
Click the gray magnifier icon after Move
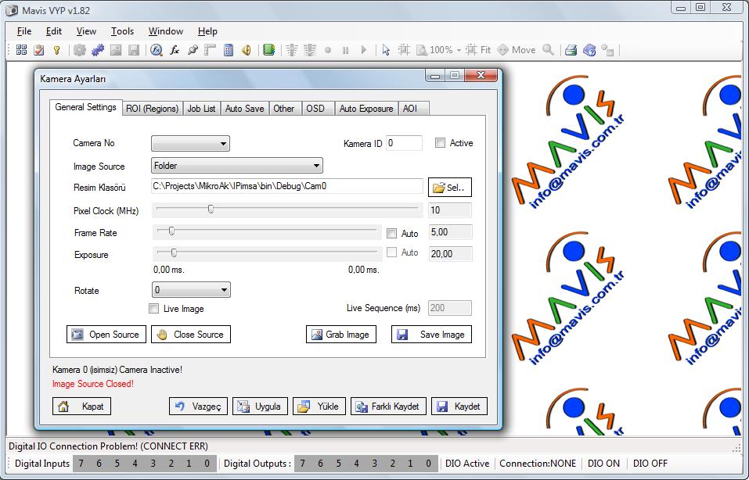coord(549,49)
